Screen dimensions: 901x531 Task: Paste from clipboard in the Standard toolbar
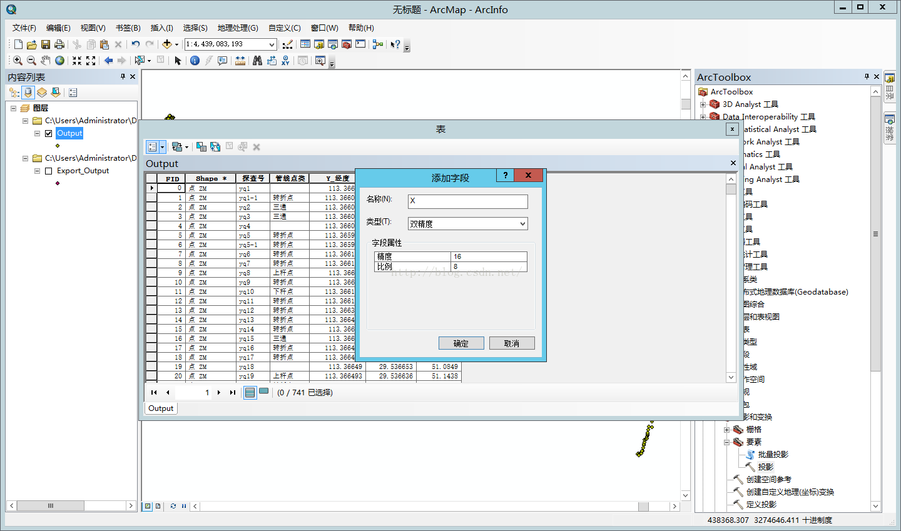pos(104,44)
